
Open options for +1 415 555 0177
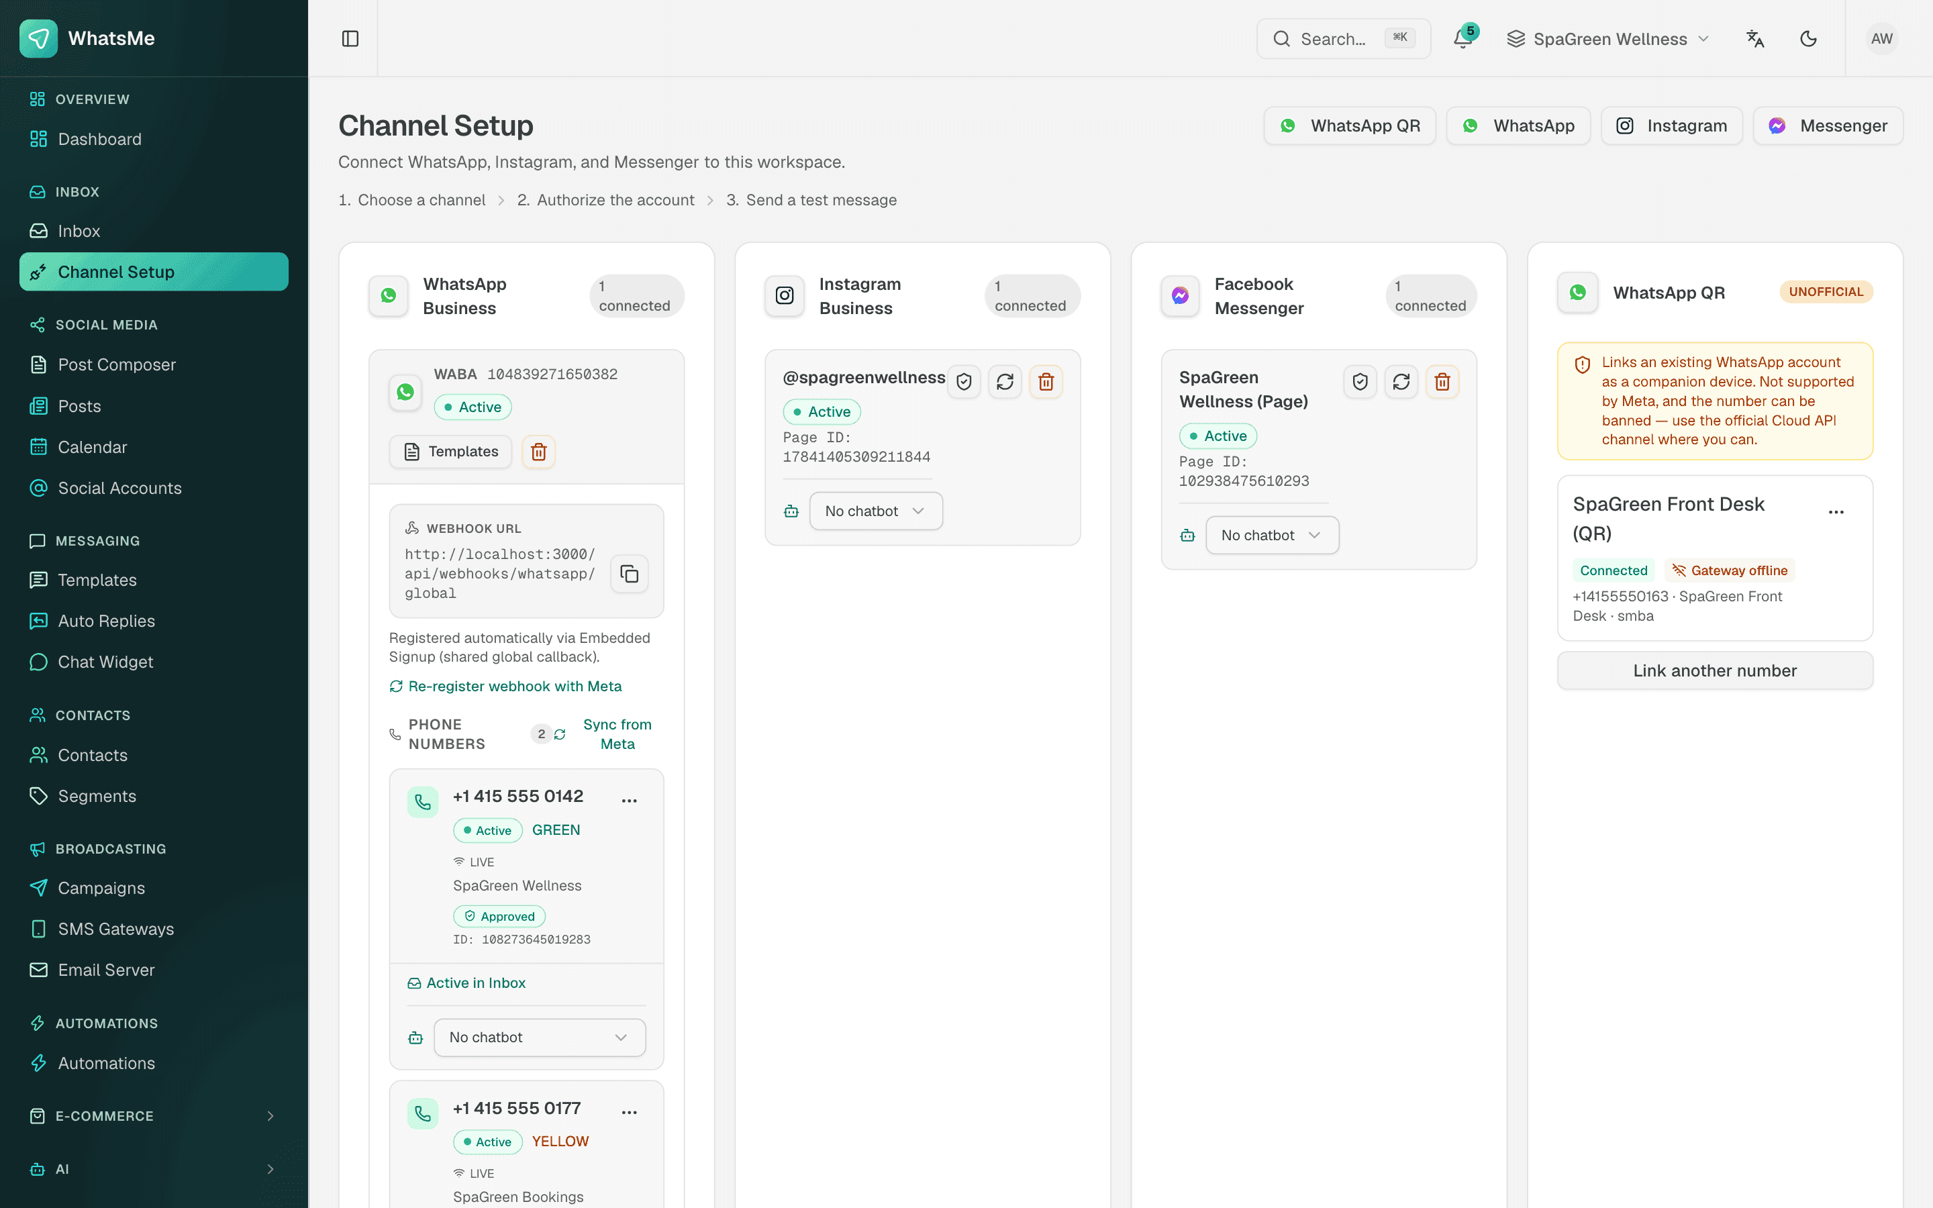click(x=630, y=1111)
